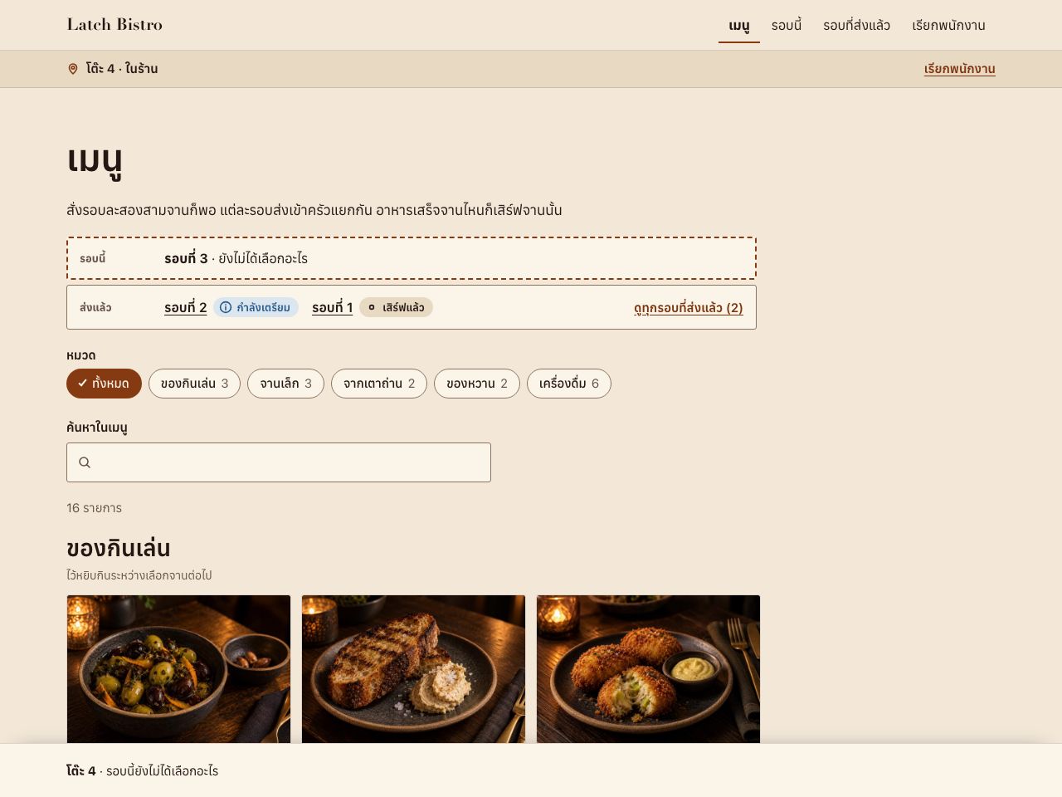Image resolution: width=1062 pixels, height=797 pixels.
Task: Click the info icon in the กำลังเตรียม badge
Action: coord(226,307)
